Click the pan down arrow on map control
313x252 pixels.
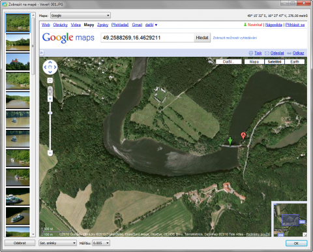pos(50,72)
